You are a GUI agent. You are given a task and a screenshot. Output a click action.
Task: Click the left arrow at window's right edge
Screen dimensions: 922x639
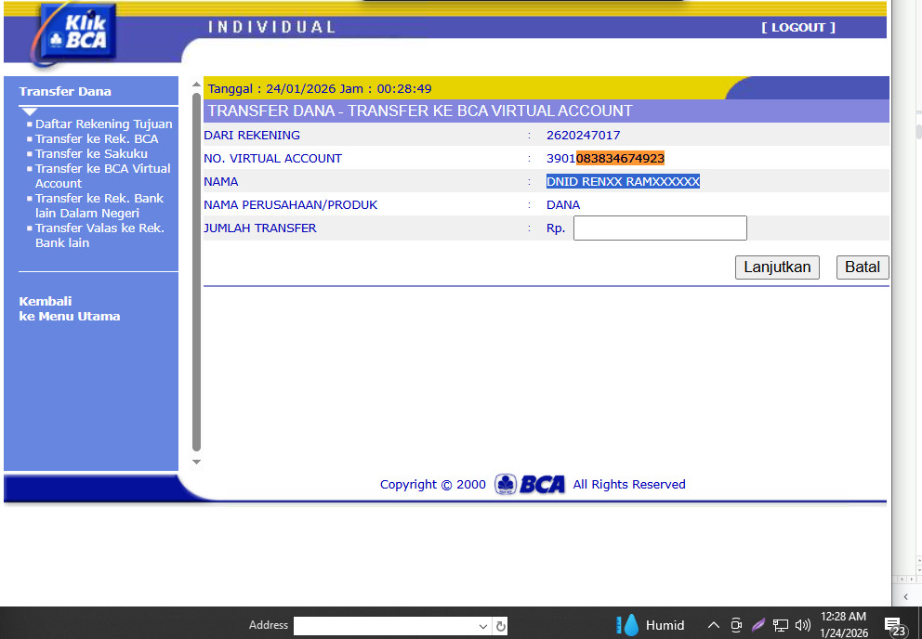click(906, 596)
